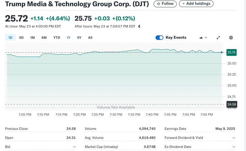The height and width of the screenshot is (151, 246).
Task: Click the closing price 25.72
Action: [x=16, y=19]
